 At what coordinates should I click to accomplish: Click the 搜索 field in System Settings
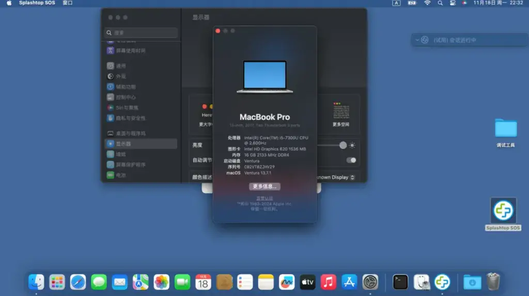pos(141,32)
